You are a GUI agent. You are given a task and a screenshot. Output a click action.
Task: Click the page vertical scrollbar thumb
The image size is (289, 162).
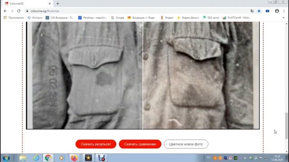pos(286,126)
